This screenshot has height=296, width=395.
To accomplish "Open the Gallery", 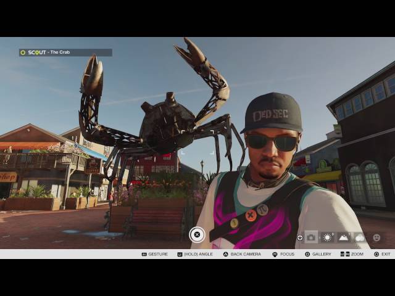I will point(318,254).
